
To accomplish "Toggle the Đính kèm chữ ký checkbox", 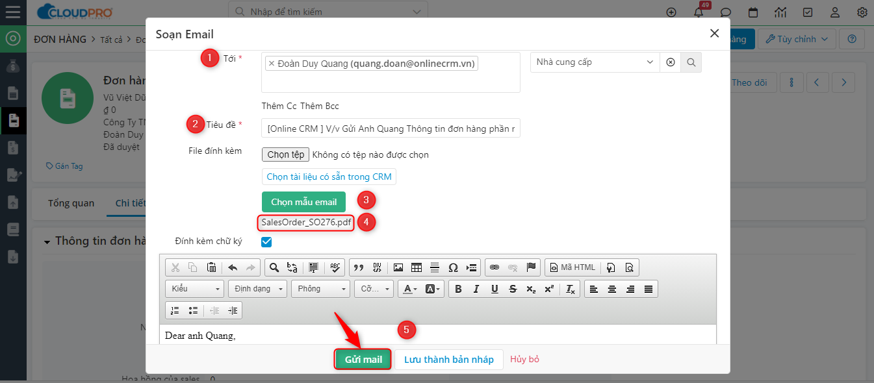I will [266, 242].
